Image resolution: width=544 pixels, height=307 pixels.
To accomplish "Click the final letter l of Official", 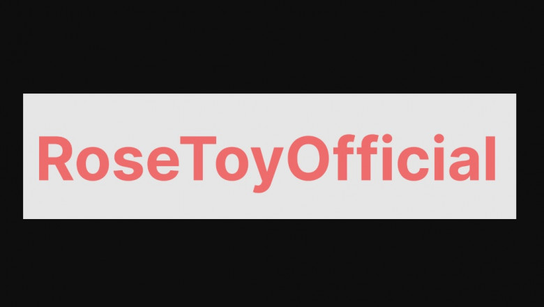I will pyautogui.click(x=490, y=158).
